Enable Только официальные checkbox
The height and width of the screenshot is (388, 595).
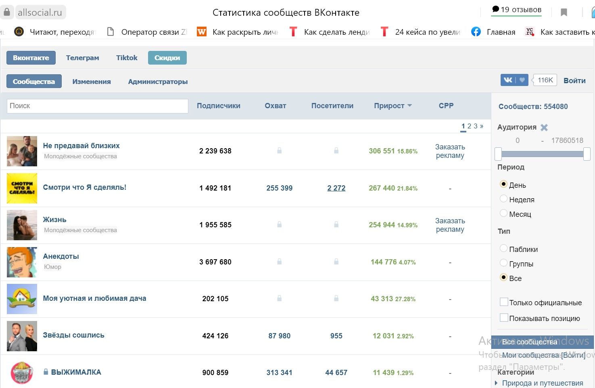tap(504, 302)
